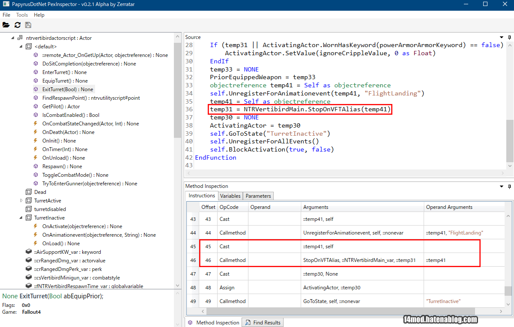Select TryToEnterGunner(objectreference) function
514x327 pixels.
click(90, 184)
